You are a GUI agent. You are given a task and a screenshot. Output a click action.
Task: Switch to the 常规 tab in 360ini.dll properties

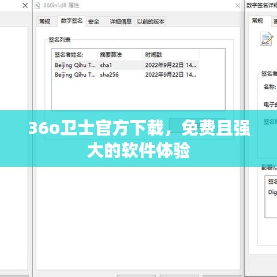[x=45, y=21]
